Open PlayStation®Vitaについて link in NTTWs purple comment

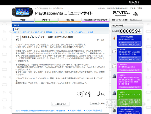pyautogui.click(x=129, y=87)
